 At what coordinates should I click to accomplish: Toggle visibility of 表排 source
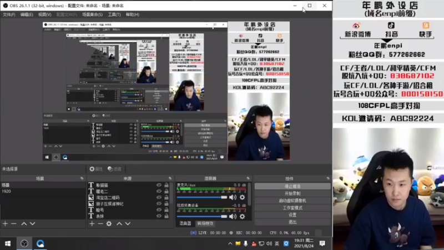159,216
